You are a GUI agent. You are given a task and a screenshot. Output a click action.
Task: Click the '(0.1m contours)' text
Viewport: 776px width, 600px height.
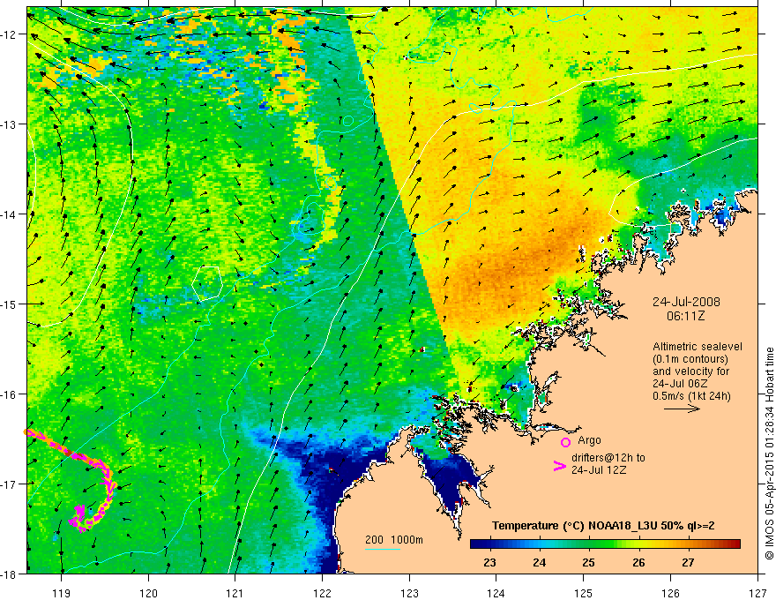pos(690,359)
